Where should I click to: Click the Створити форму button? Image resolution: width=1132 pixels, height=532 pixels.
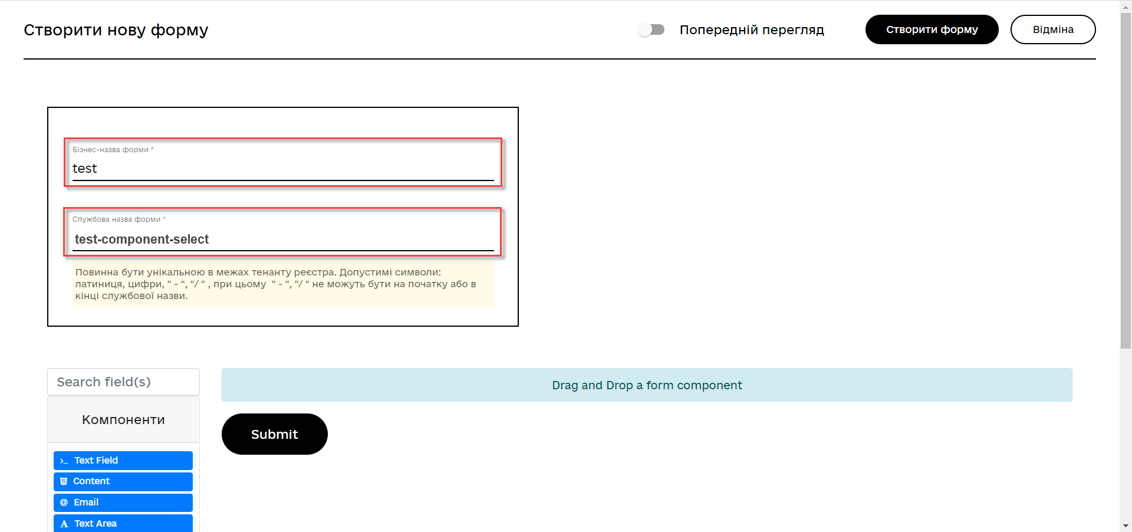tap(932, 29)
